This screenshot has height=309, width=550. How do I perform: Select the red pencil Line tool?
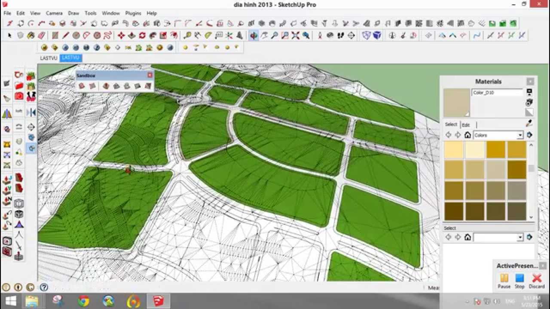coord(66,36)
